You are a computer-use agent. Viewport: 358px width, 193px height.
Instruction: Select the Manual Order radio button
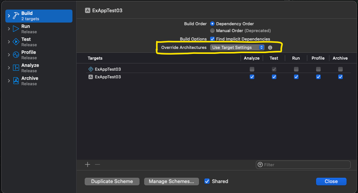[212, 31]
